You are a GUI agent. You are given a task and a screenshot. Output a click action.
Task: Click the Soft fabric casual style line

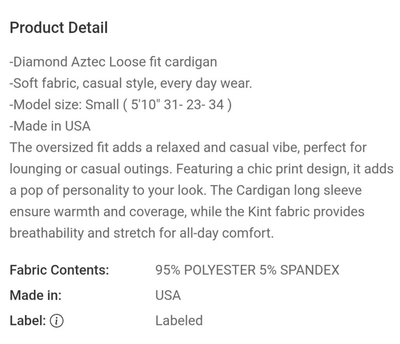click(131, 84)
